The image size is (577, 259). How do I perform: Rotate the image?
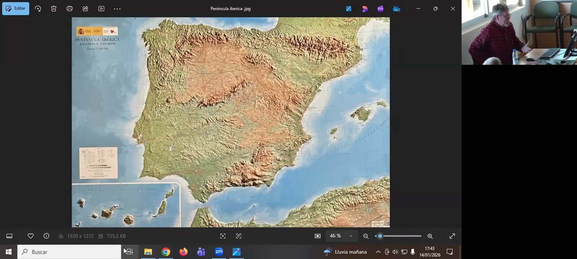tap(38, 9)
